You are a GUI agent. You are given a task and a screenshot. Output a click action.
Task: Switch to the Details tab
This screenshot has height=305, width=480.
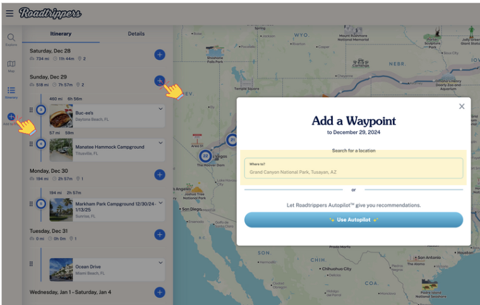[136, 33]
